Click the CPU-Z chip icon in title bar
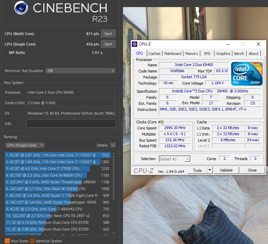The image size is (268, 244). pyautogui.click(x=135, y=44)
